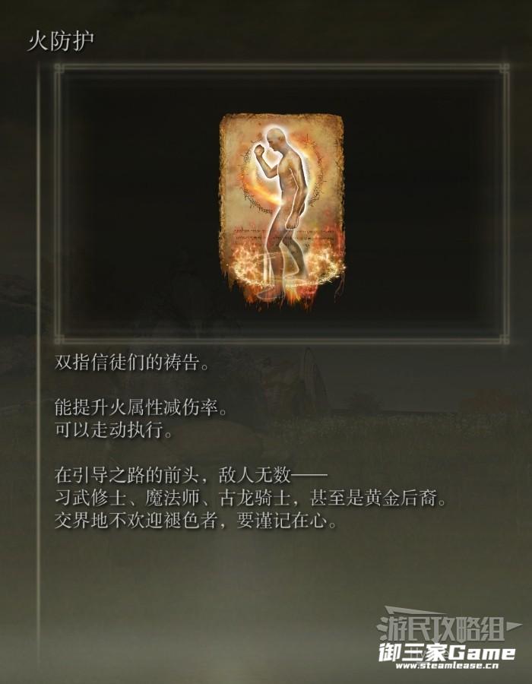Click the 御三家Game logo text

[x=447, y=653]
